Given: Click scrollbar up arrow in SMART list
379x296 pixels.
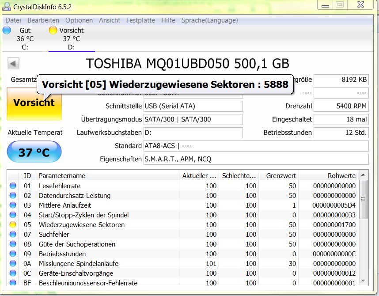Looking at the screenshot, I should click(x=363, y=175).
